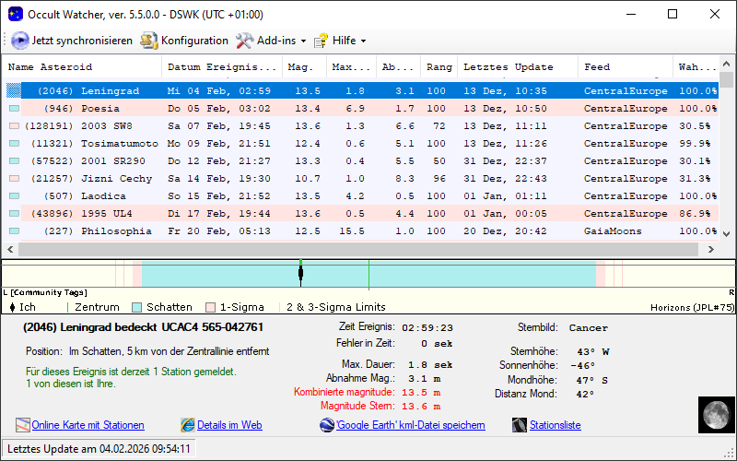Click the Google Earth globe icon
The image size is (737, 461).
point(327,425)
